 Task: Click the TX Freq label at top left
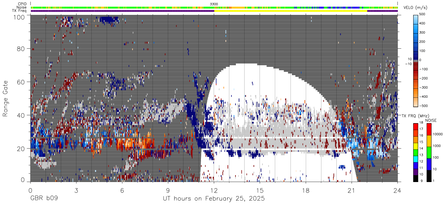coord(19,11)
